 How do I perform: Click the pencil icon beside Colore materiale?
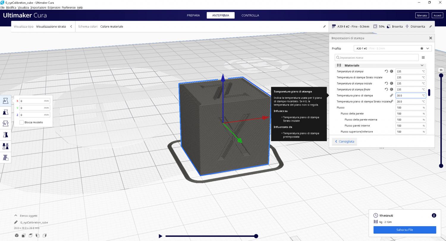[324, 26]
